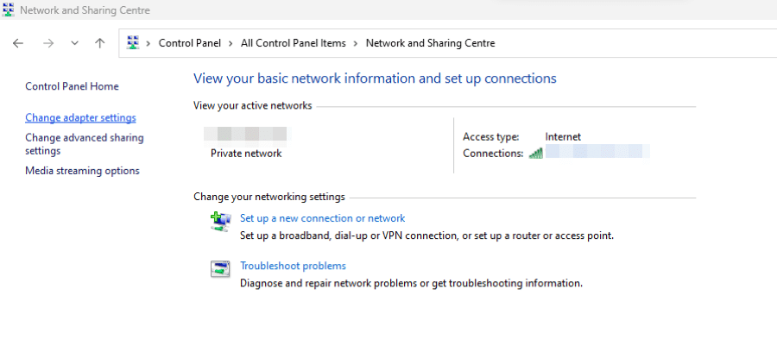Image resolution: width=777 pixels, height=358 pixels.
Task: Click the Forward navigation arrow
Action: tap(48, 44)
